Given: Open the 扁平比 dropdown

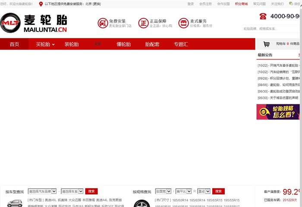Looking at the screenshot, I should pyautogui.click(x=183, y=191).
